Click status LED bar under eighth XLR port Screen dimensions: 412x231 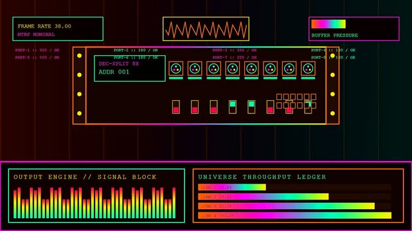(x=309, y=78)
